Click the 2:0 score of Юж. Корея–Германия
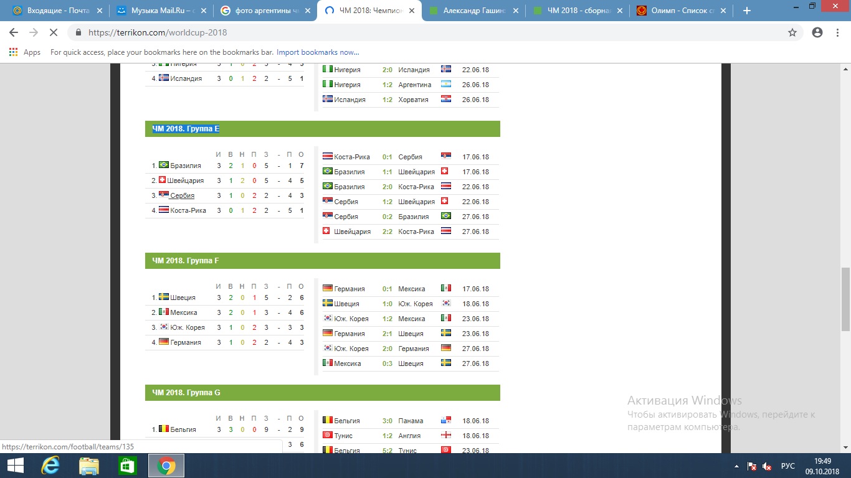Viewport: 851px width, 478px height. 387,349
